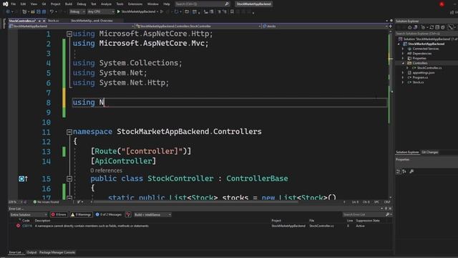Open the Tools menu

[120, 4]
